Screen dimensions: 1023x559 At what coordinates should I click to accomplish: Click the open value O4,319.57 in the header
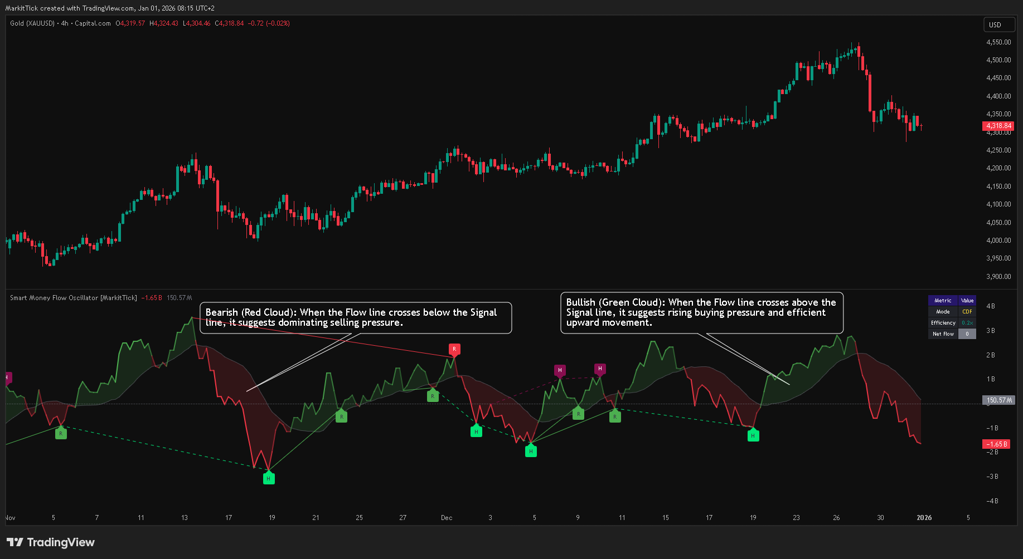[x=130, y=23]
